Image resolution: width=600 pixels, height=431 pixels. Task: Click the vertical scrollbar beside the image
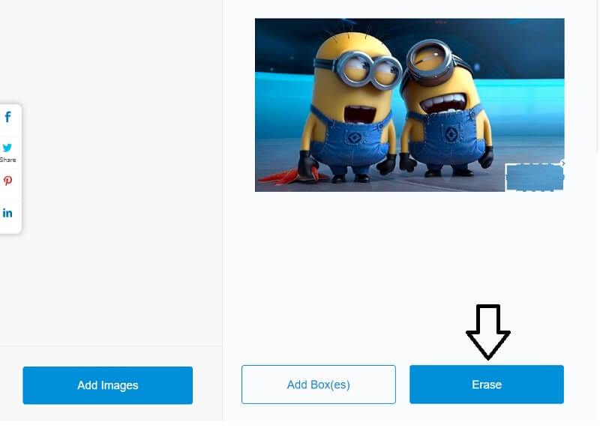click(x=597, y=76)
